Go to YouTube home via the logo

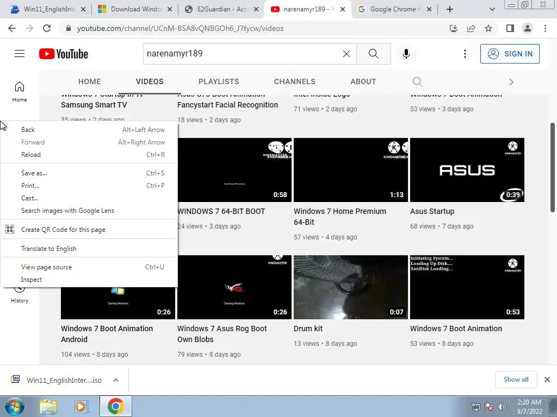point(64,54)
